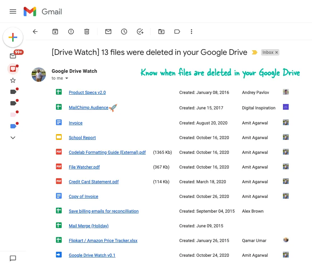Screen dimensions: 312x265
Task: Expand more labels with the sidebar chevron
Action: [x=13, y=138]
